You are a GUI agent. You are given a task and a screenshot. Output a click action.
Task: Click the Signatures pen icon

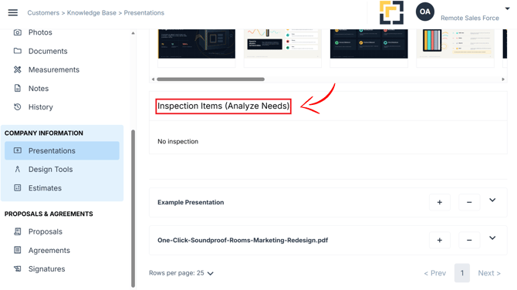[x=18, y=268]
